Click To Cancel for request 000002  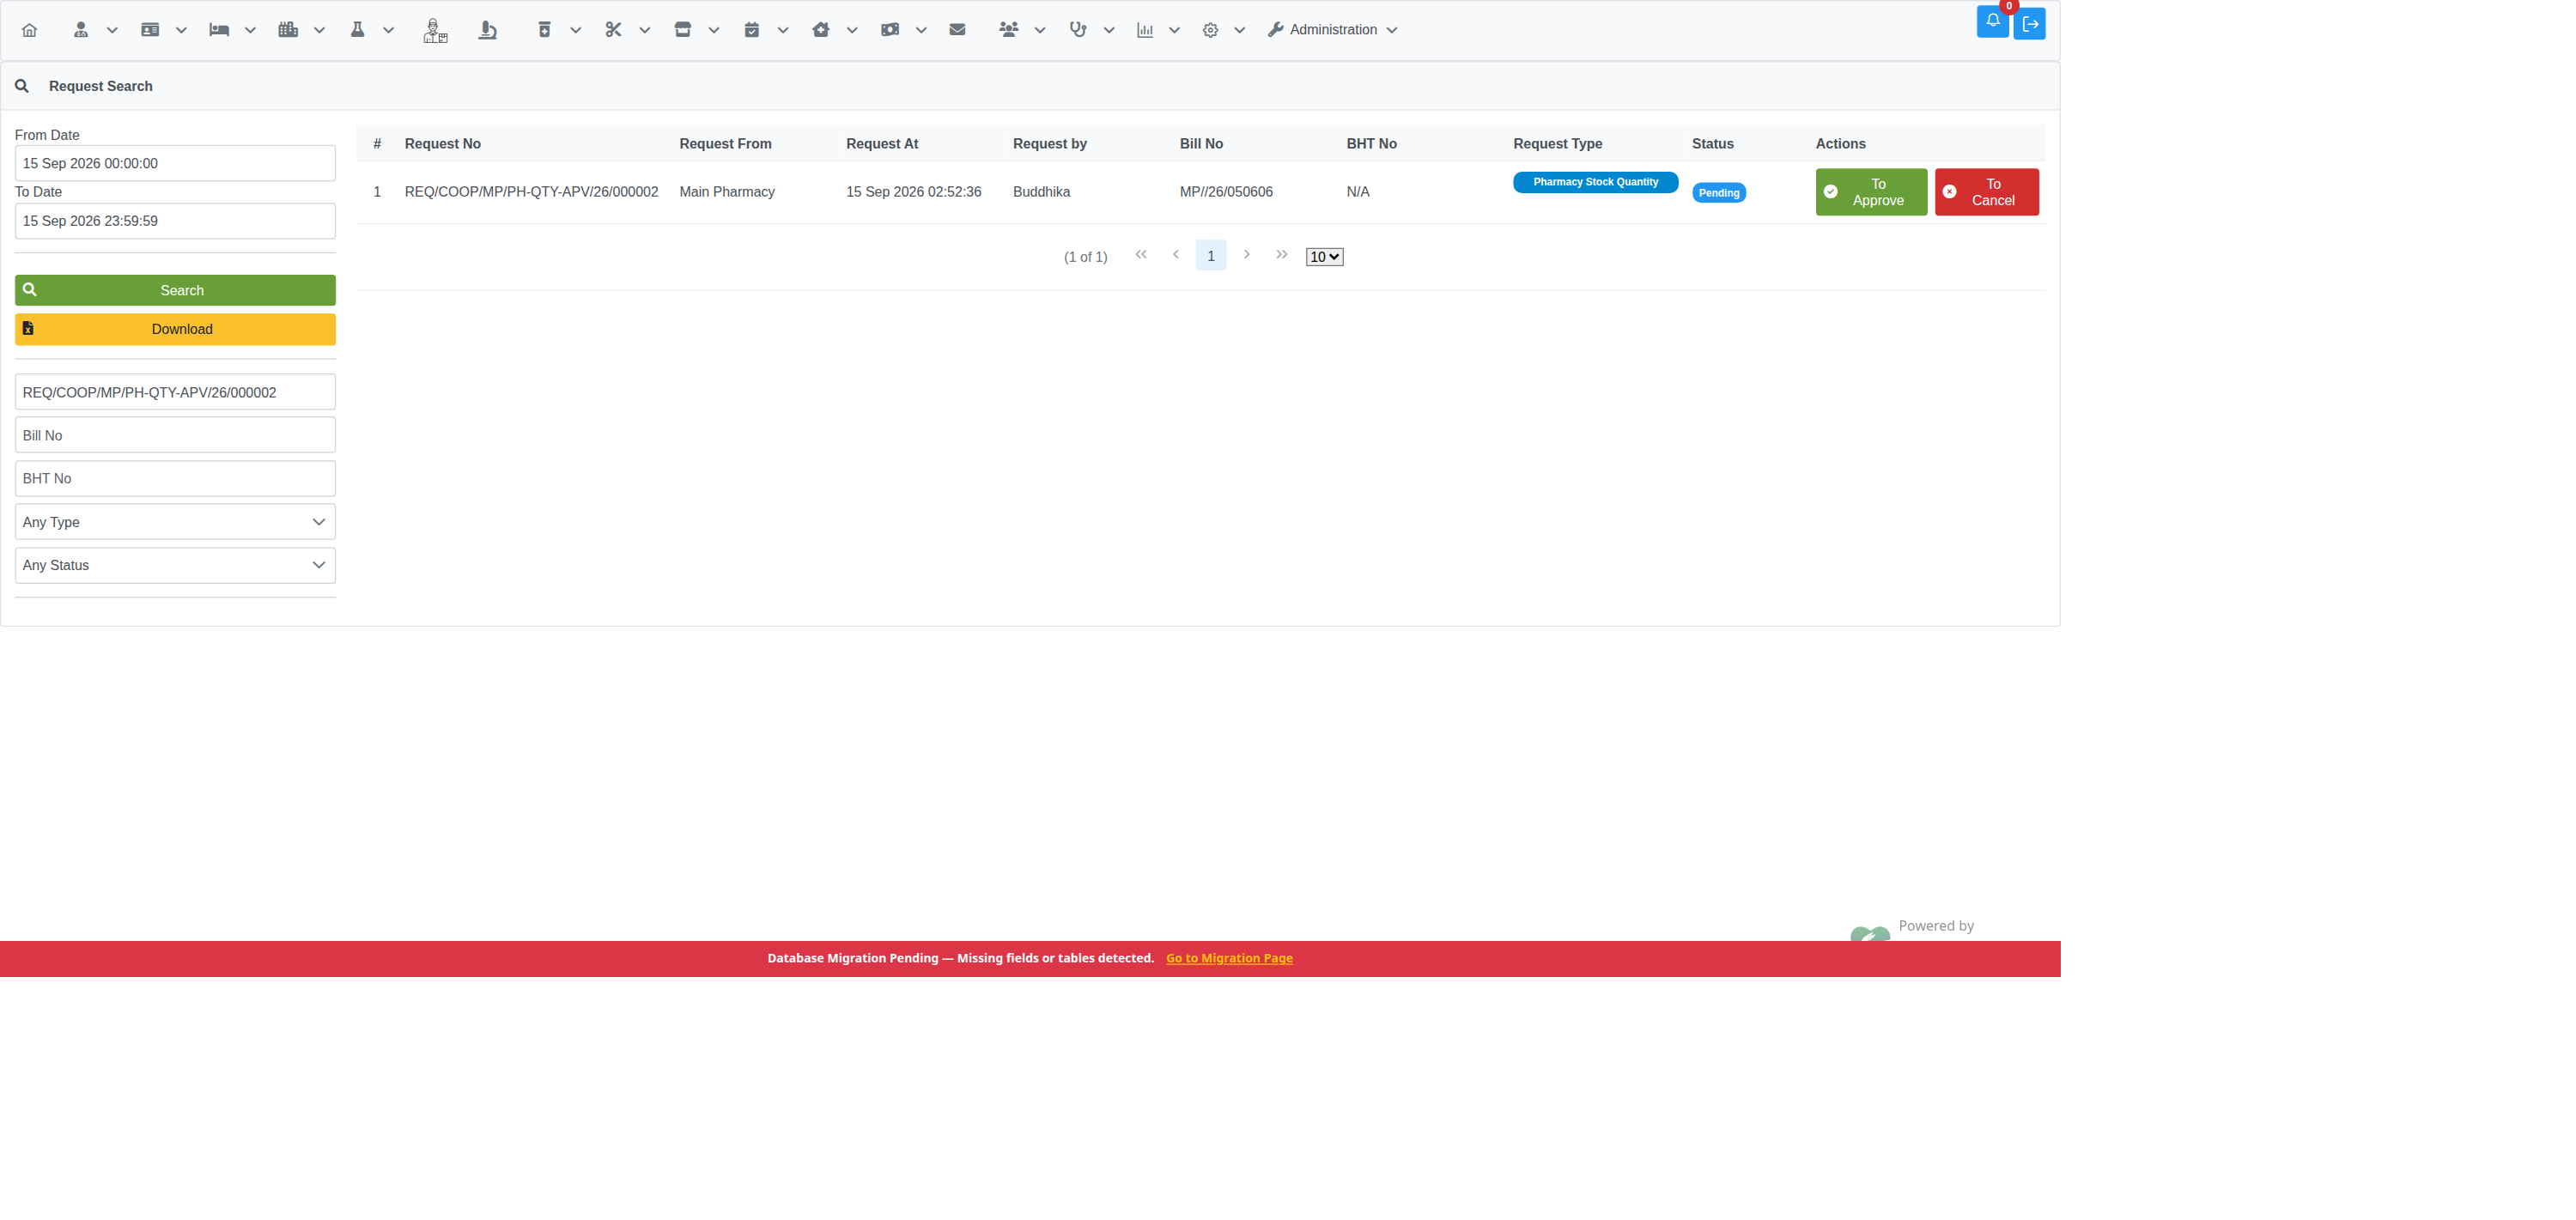click(1986, 192)
